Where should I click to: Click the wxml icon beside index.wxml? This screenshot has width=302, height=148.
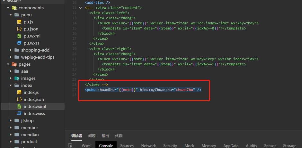pyautogui.click(x=19, y=106)
